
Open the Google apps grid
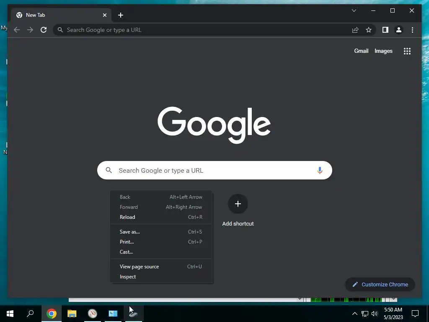pos(407,51)
